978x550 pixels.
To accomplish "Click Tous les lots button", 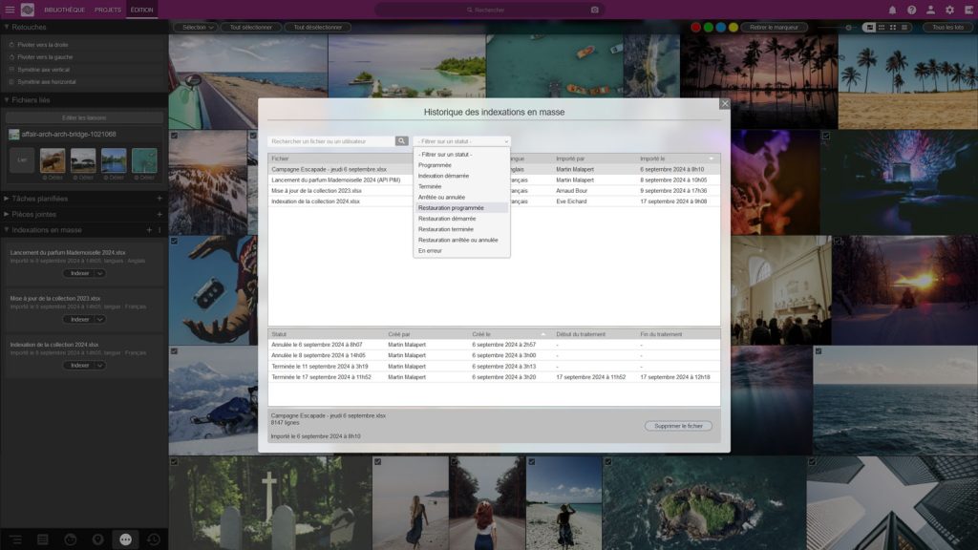I will pos(947,28).
